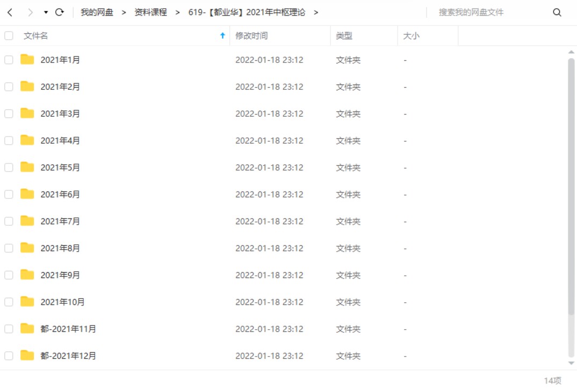Check the box for 2021年2月
Image resolution: width=577 pixels, height=391 pixels.
[x=9, y=87]
